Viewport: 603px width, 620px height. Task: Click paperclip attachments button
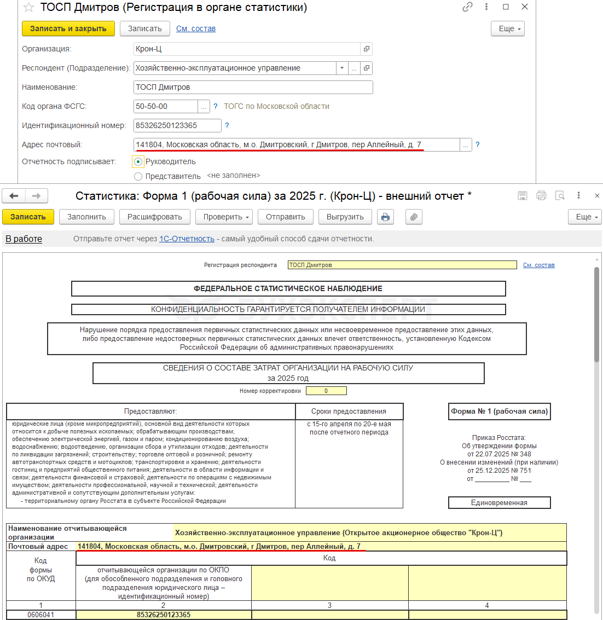click(x=414, y=217)
